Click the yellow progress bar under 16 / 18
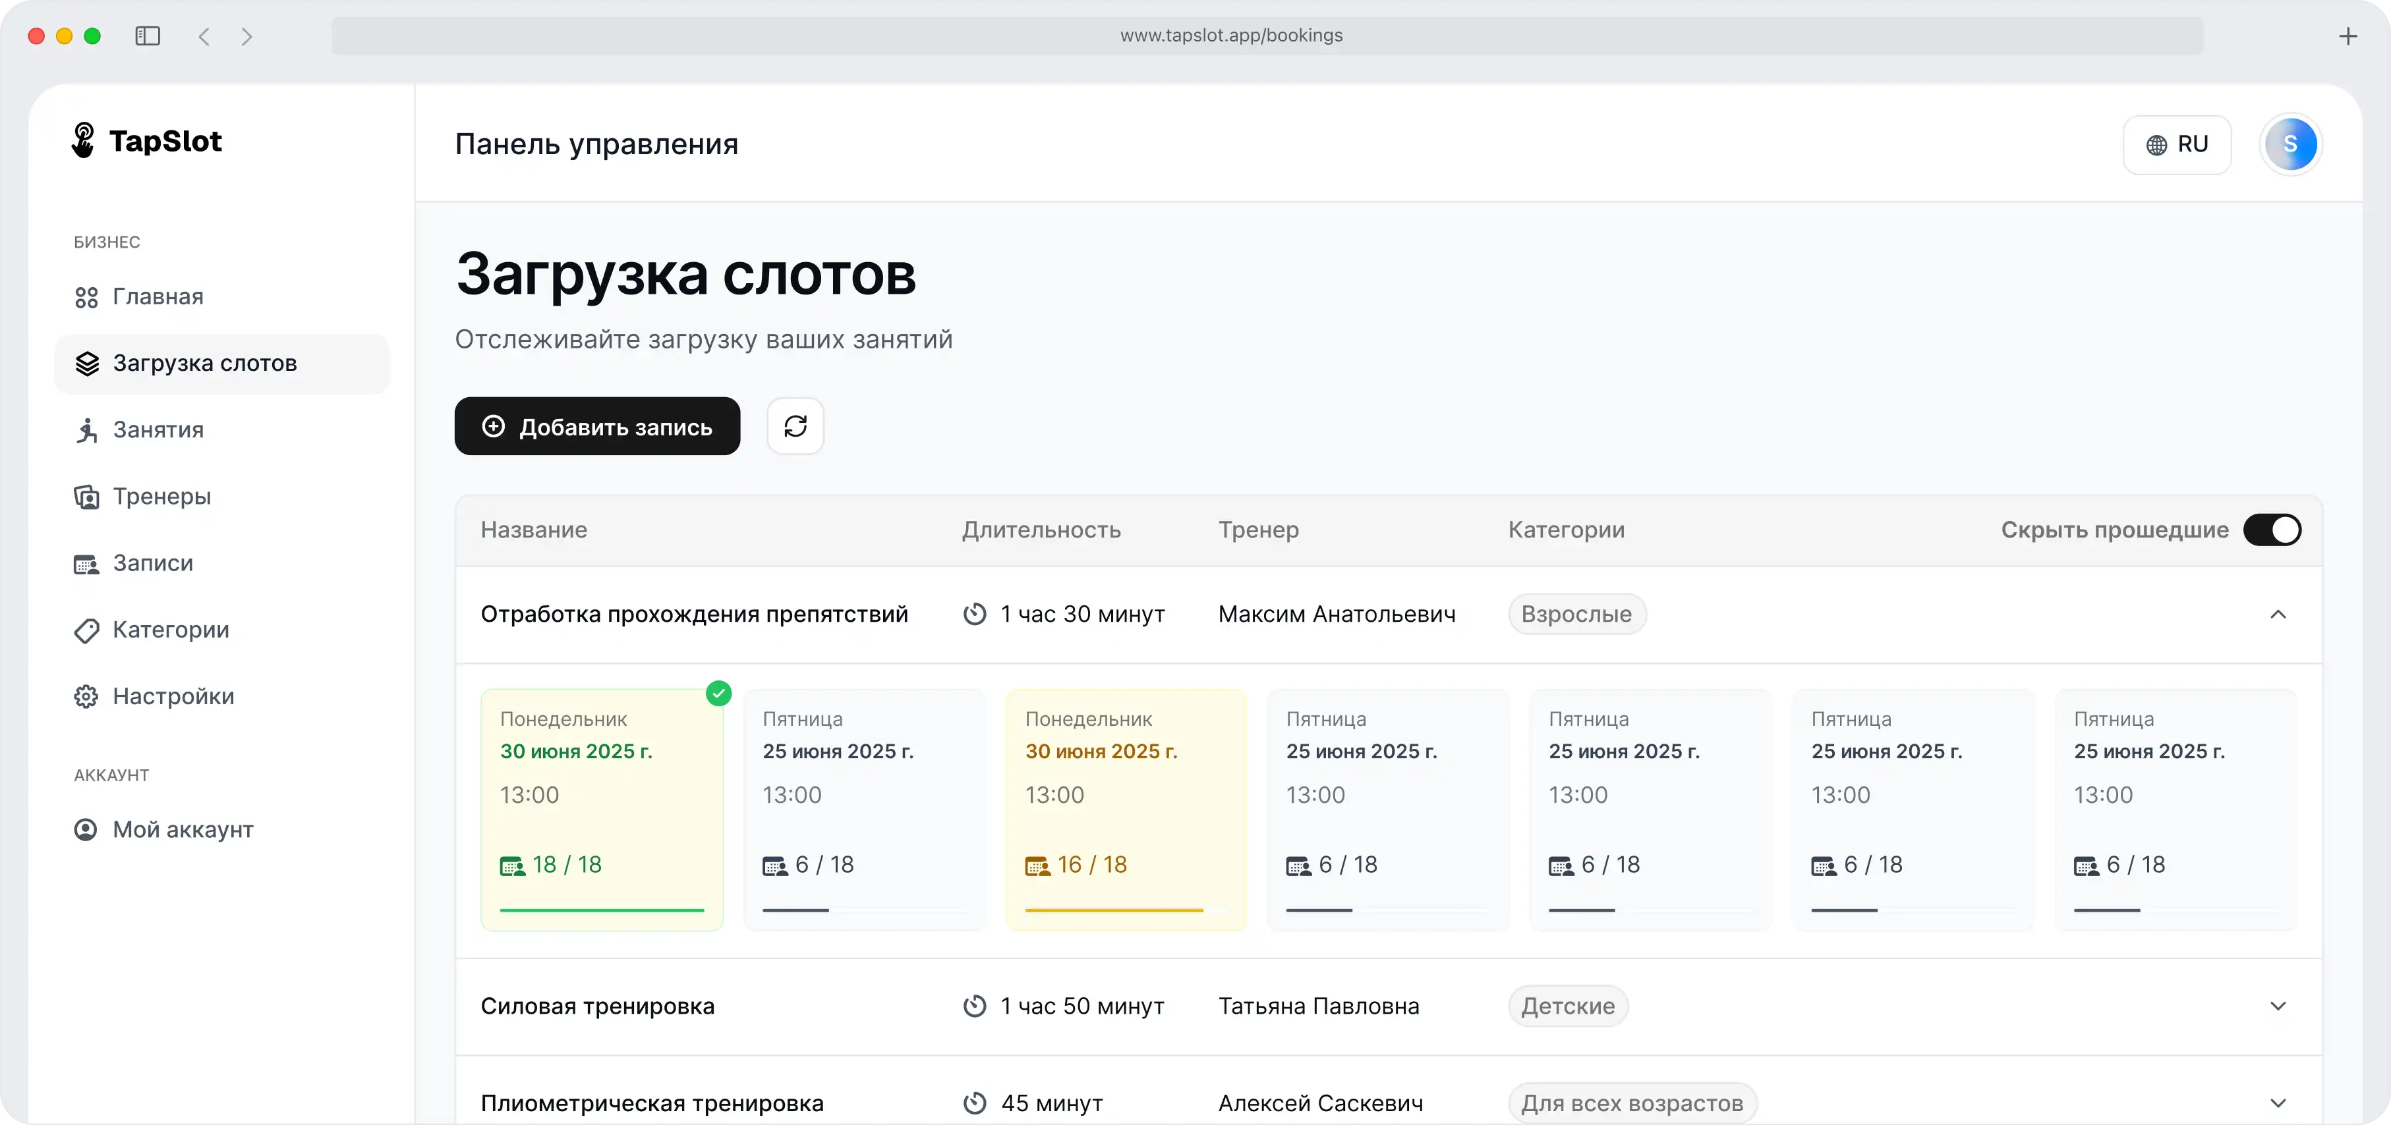 (x=1114, y=911)
